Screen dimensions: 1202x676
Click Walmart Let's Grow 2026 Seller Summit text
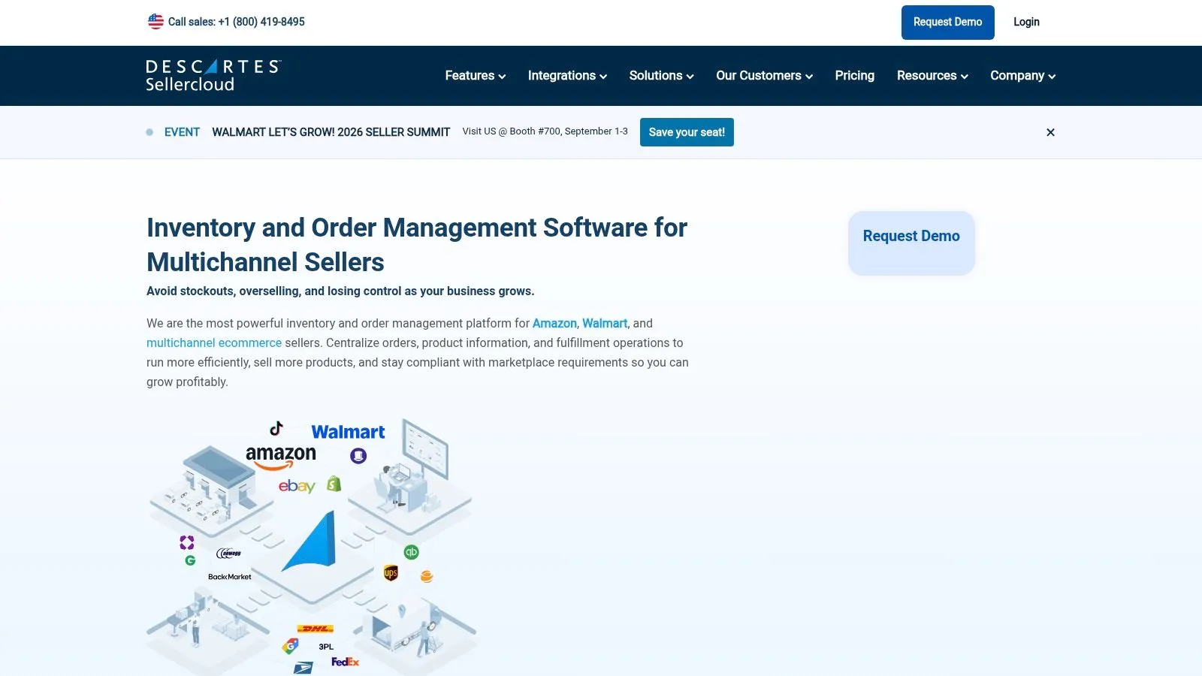(x=331, y=132)
